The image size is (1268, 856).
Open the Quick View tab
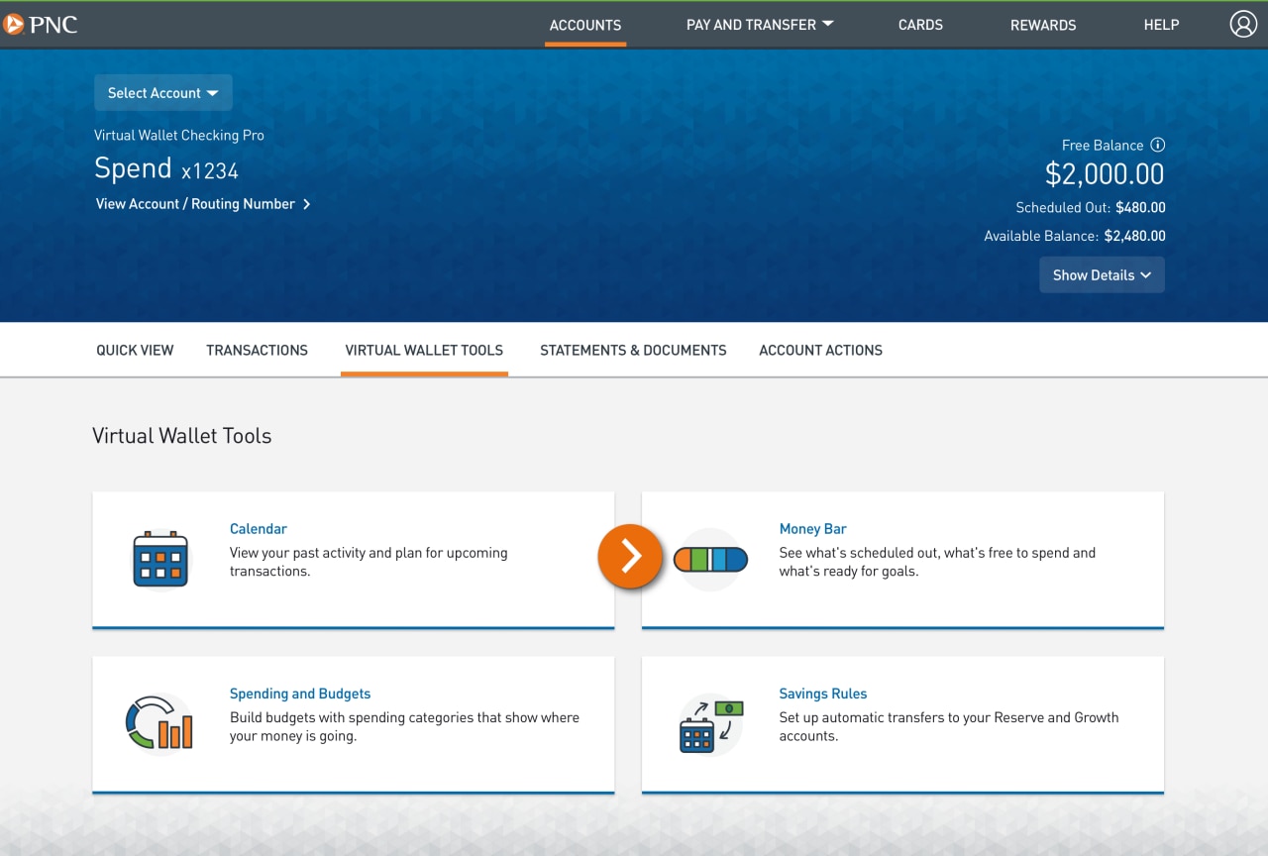[x=135, y=350]
